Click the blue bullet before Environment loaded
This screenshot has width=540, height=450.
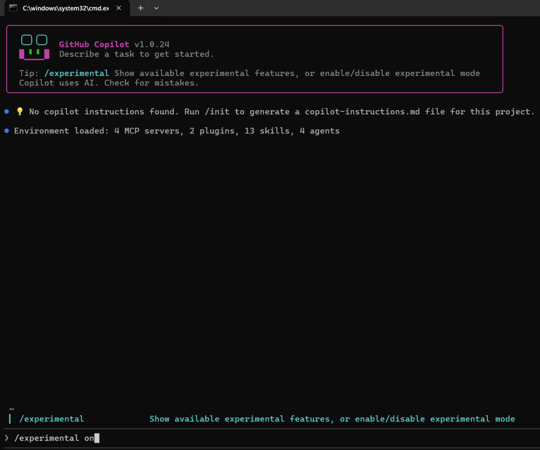6,131
